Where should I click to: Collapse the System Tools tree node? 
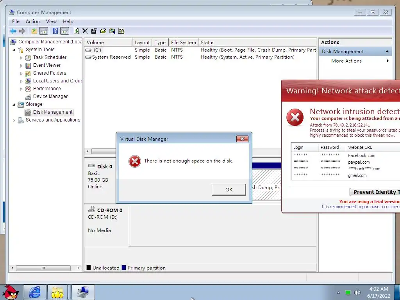coord(14,50)
